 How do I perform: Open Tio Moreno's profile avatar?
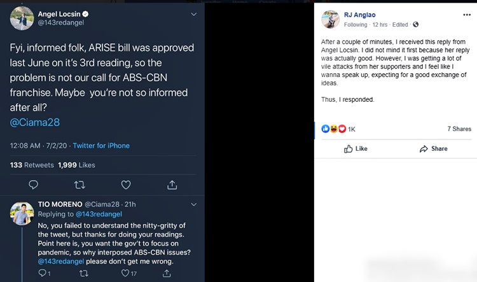[x=22, y=214]
